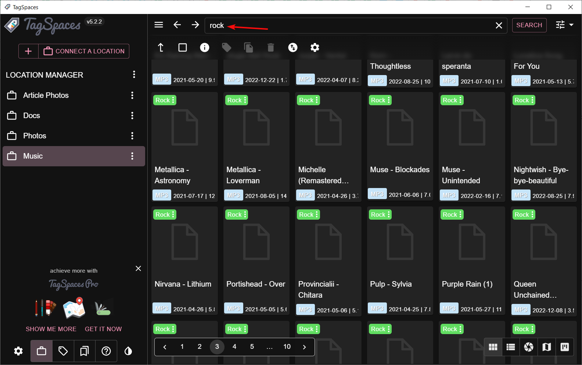Go to page 5

(x=252, y=347)
